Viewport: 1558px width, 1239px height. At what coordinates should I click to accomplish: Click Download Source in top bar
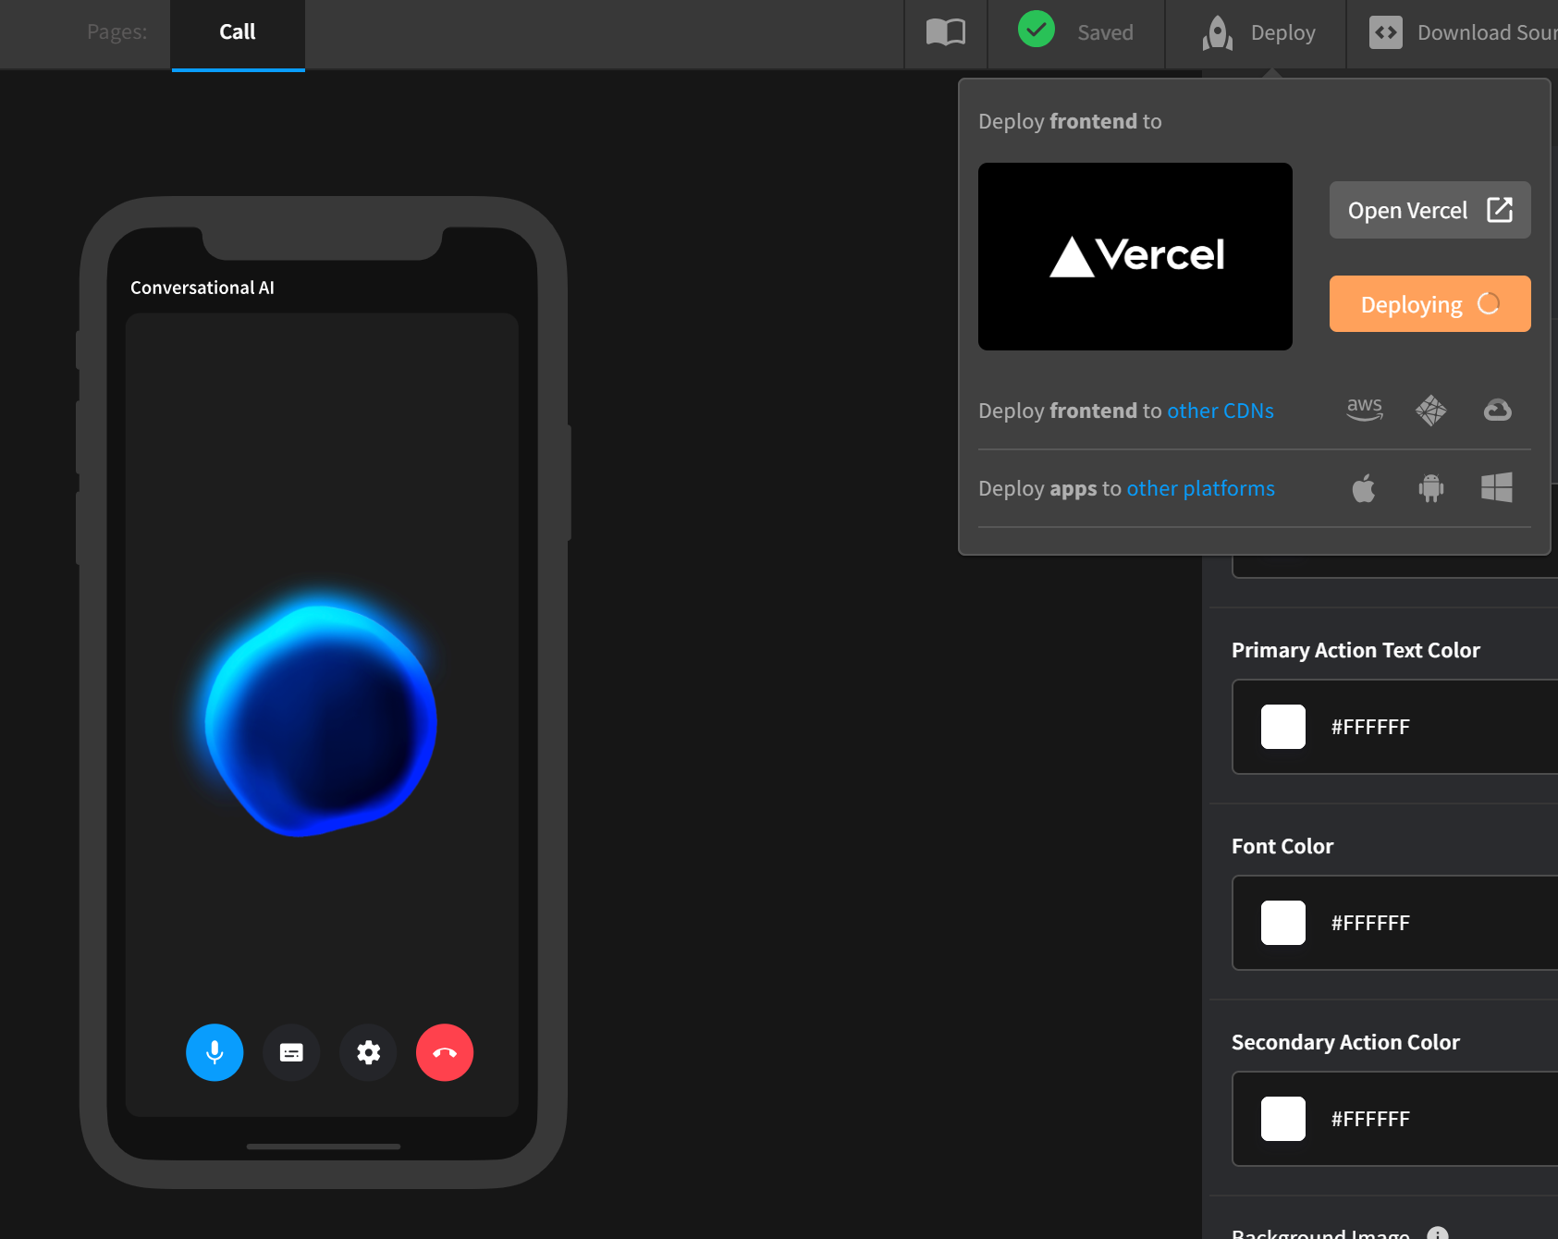(x=1463, y=32)
